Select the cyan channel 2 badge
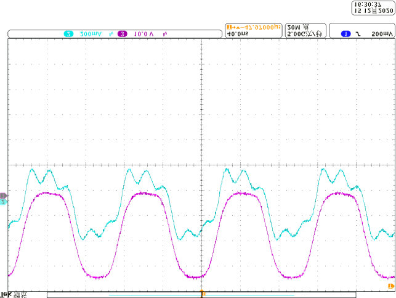Image resolution: width=396 pixels, height=298 pixels. pos(68,34)
